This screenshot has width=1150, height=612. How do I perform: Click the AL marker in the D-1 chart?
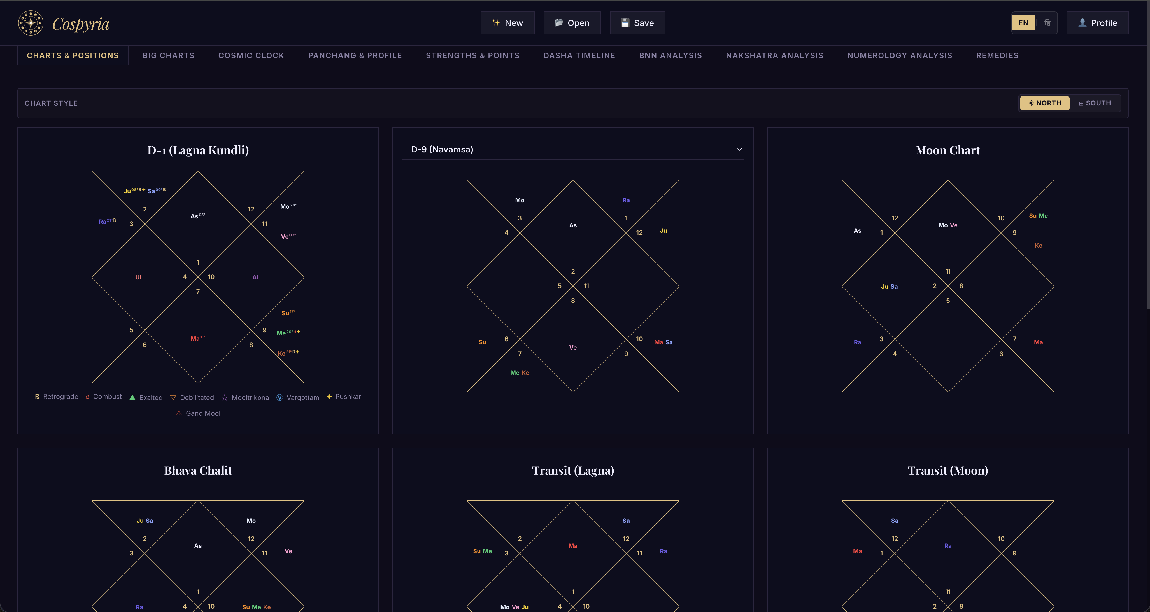tap(256, 277)
